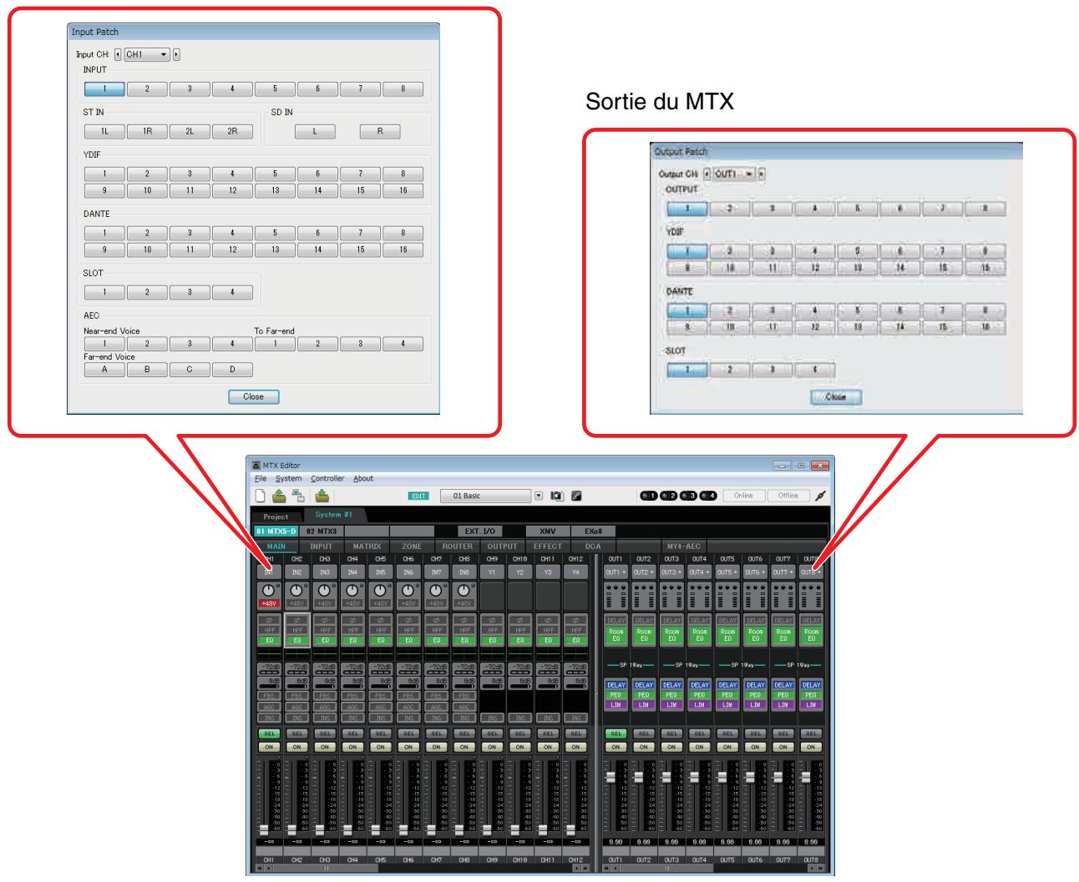Screen dimensions: 1079x882
Task: Toggle the CH1 phase invert button
Action: coord(269,621)
